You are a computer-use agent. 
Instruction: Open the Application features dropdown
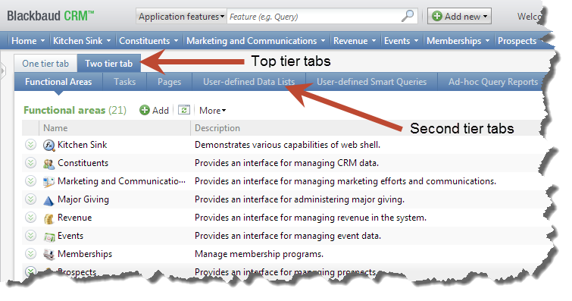point(181,17)
